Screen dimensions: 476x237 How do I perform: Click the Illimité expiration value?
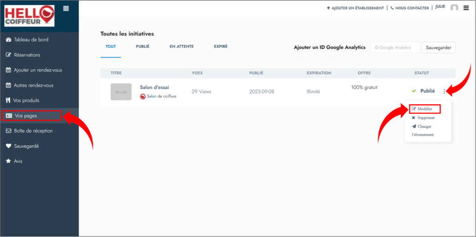(313, 91)
